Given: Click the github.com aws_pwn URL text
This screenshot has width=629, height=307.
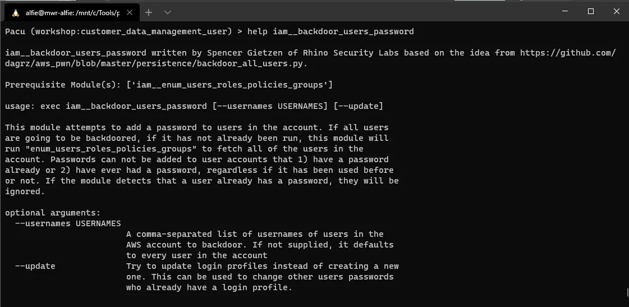Looking at the screenshot, I should (568, 53).
